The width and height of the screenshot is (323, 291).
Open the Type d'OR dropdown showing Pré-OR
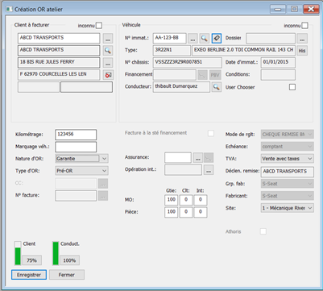click(x=81, y=171)
